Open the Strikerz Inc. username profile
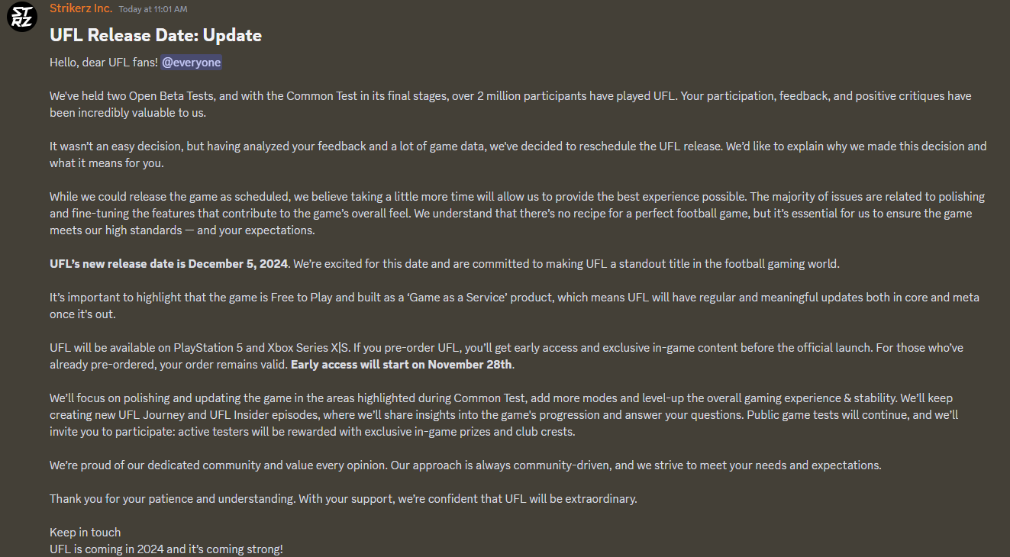The width and height of the screenshot is (1010, 557). pos(80,8)
